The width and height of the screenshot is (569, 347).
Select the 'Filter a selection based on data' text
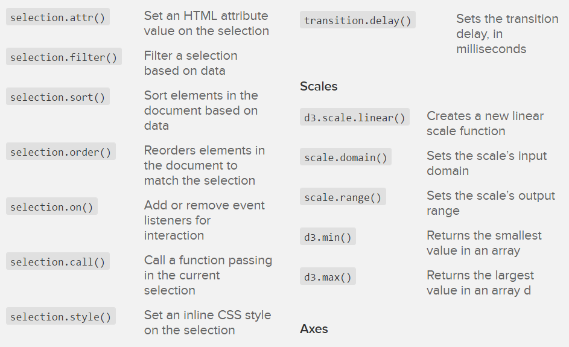pos(191,63)
